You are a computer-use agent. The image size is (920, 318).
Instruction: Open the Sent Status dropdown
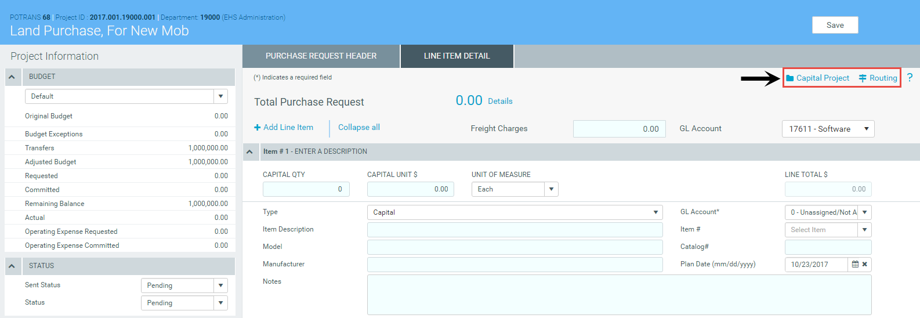pos(220,286)
